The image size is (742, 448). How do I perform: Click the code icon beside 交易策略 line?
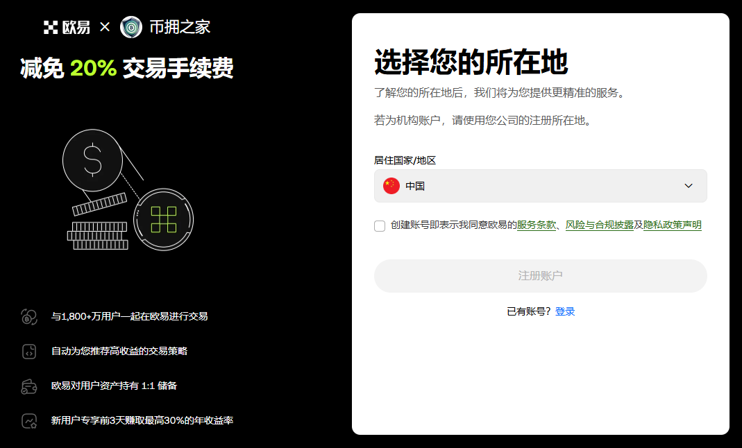click(29, 352)
